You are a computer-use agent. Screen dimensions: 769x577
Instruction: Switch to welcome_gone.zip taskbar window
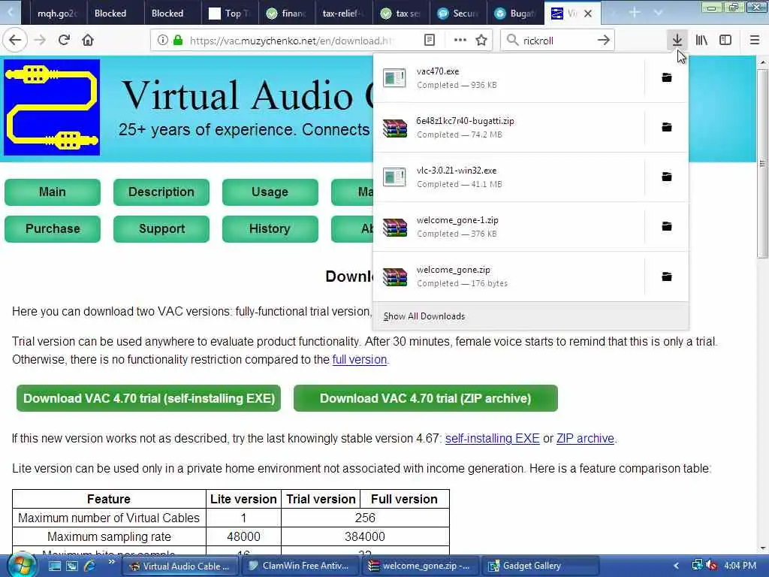tap(420, 566)
